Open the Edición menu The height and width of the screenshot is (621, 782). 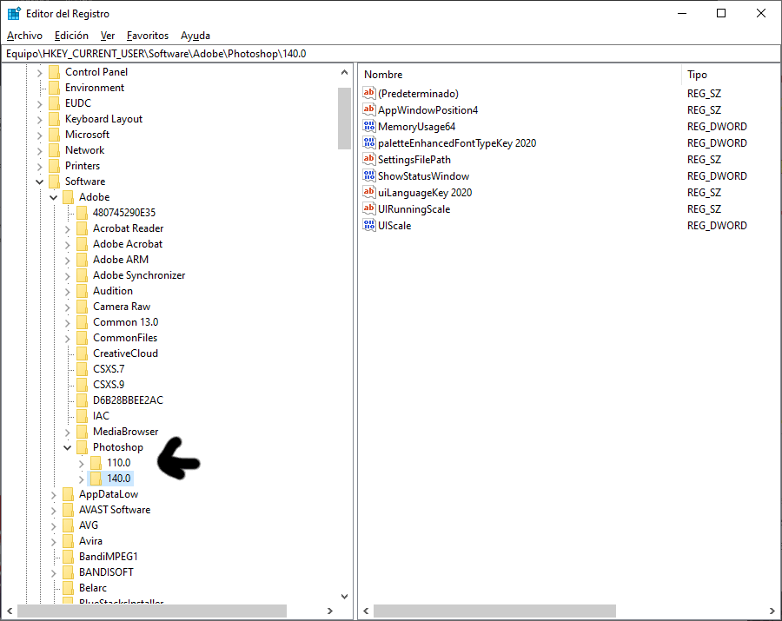[71, 36]
